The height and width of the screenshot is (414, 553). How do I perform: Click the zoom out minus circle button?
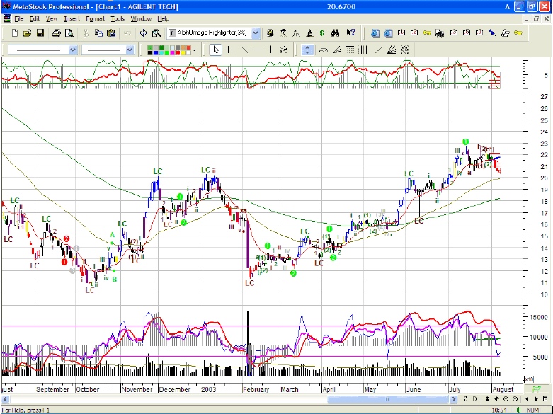(506, 399)
